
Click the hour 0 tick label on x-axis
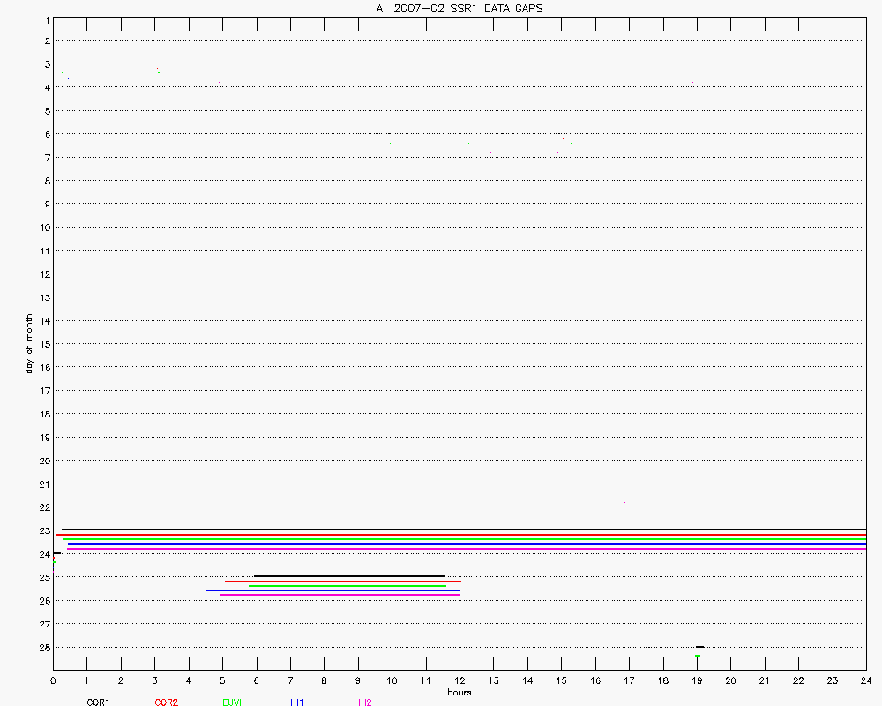[x=53, y=681]
